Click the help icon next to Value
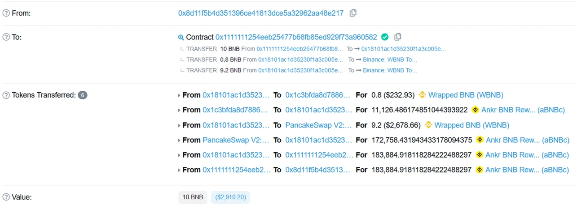Viewport: 577px width, 205px height. click(6, 197)
